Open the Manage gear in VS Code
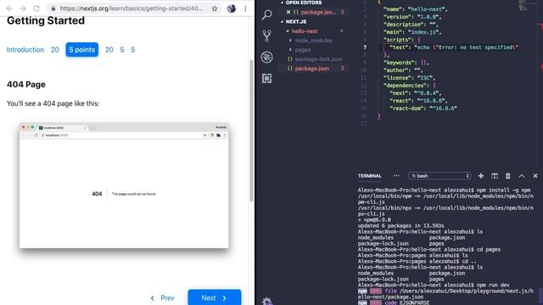Image resolution: width=543 pixels, height=305 pixels. 266,302
